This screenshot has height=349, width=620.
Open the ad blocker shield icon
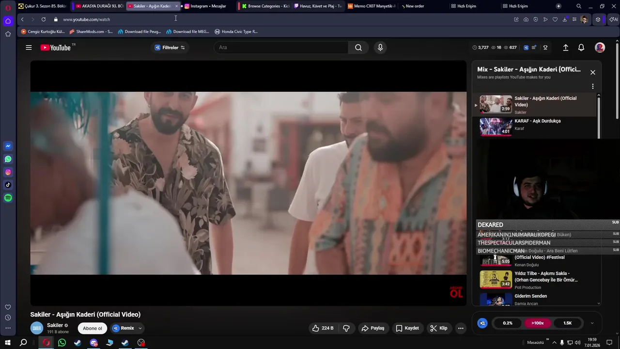(x=536, y=19)
